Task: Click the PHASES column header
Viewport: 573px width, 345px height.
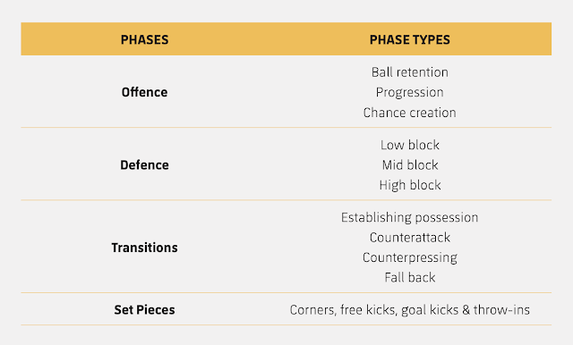Action: [x=145, y=39]
